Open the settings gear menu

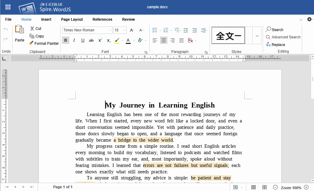pos(309,19)
